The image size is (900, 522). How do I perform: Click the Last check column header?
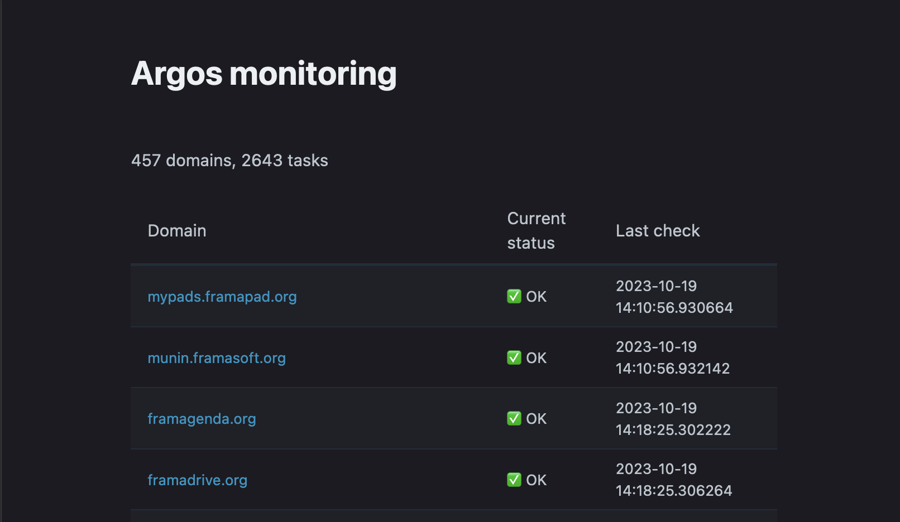coord(658,231)
